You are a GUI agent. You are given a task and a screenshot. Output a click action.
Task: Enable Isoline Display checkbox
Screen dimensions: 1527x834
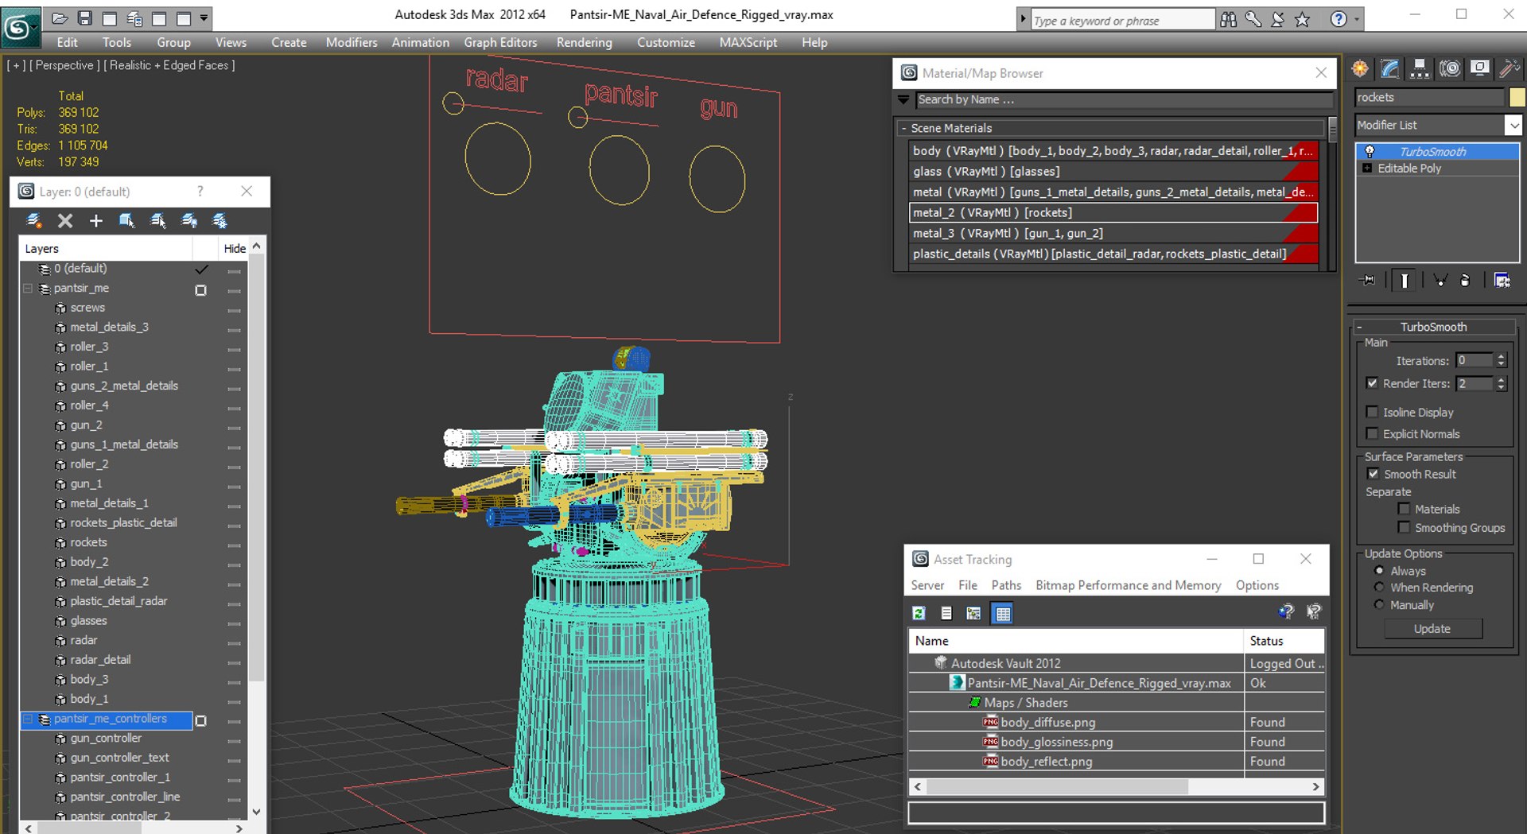[x=1372, y=412]
